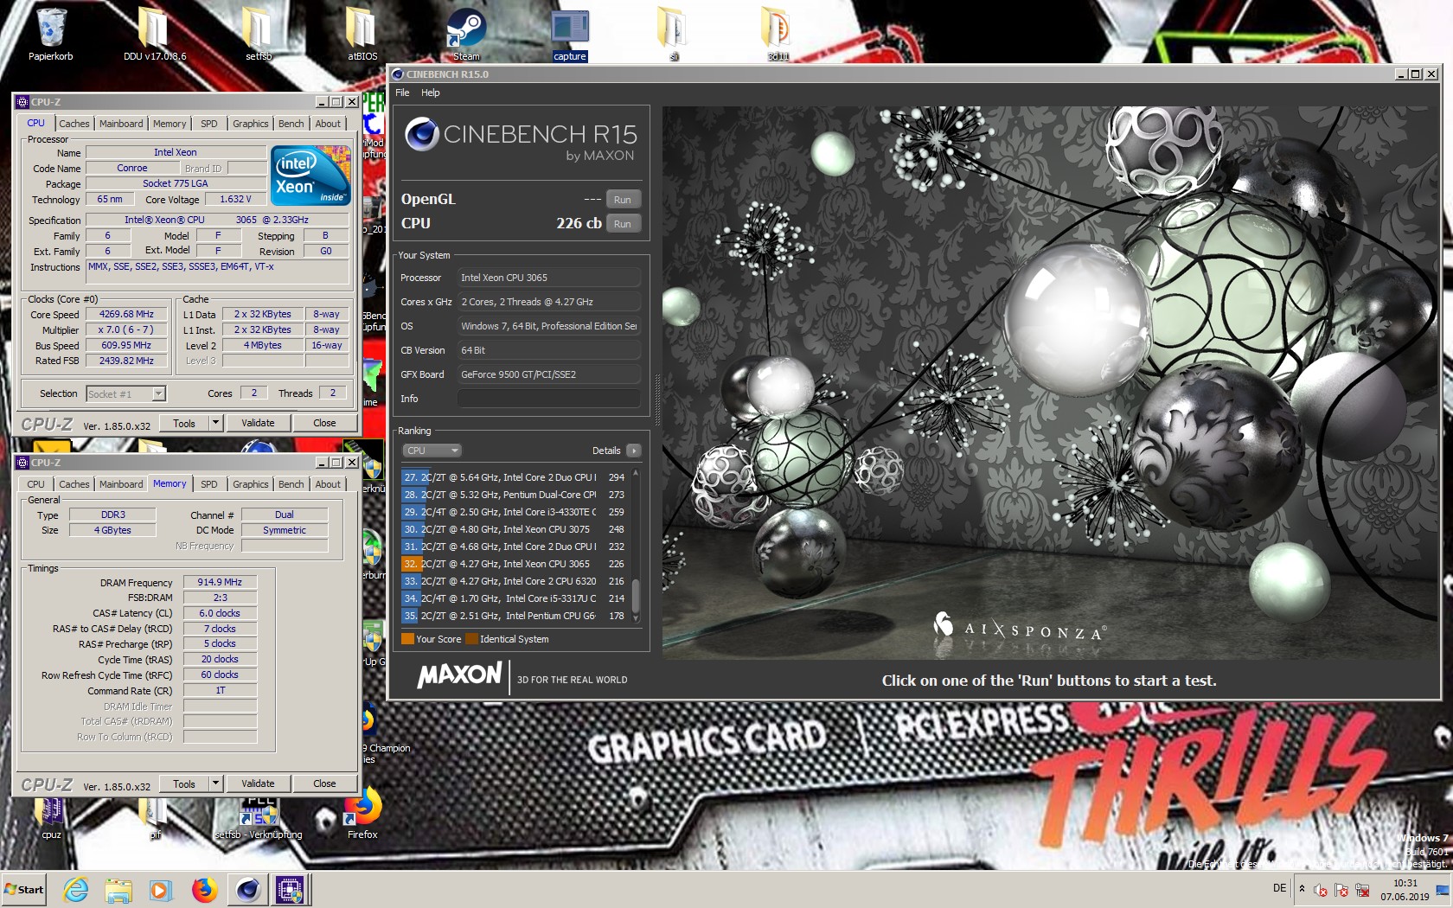This screenshot has width=1453, height=908.
Task: Open Bench tab in bottom CPU-Z
Action: click(291, 484)
